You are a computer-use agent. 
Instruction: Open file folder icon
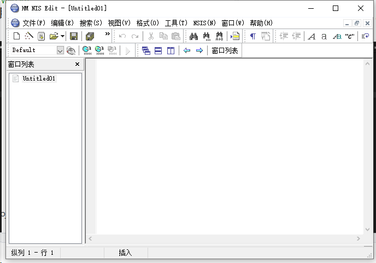(x=54, y=36)
